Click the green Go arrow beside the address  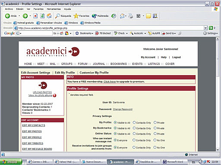click(x=211, y=28)
